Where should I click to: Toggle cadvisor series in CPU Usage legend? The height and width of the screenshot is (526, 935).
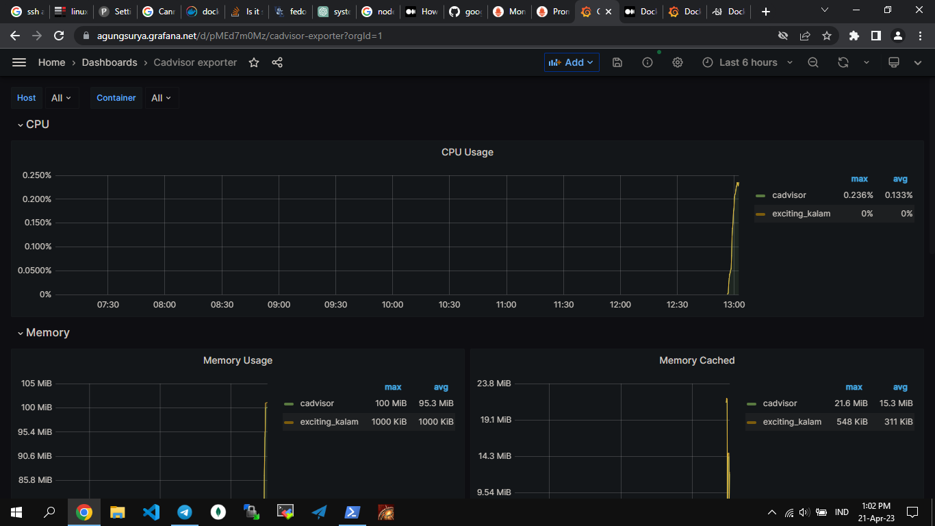tap(789, 195)
